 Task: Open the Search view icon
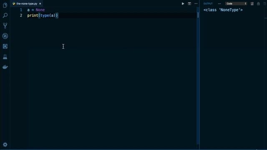point(5,15)
